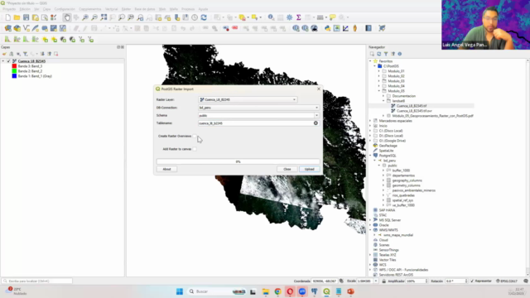Zoom to full extent with the four-arrows icon

104,17
